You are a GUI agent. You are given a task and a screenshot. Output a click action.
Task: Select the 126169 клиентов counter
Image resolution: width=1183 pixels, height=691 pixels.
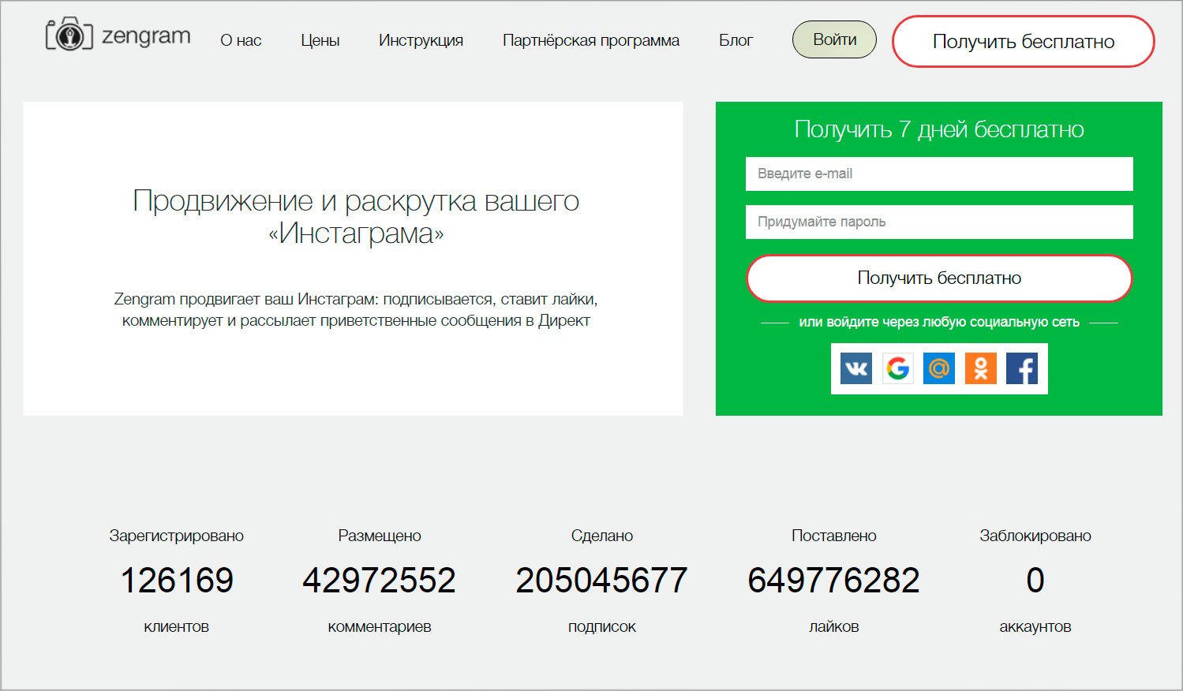click(177, 581)
